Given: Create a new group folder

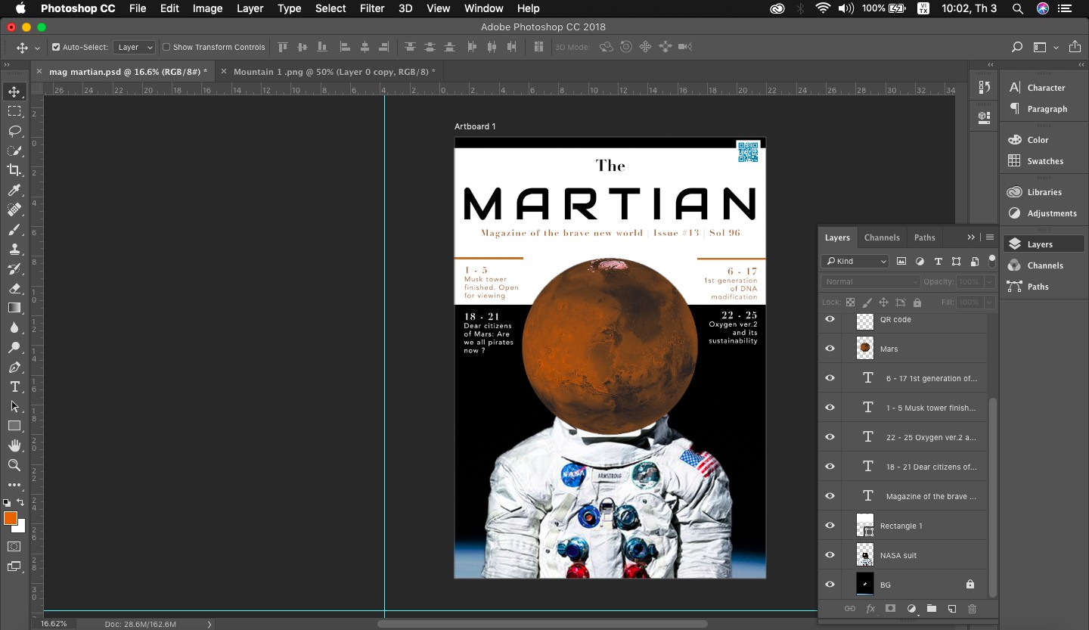Looking at the screenshot, I should coord(932,609).
